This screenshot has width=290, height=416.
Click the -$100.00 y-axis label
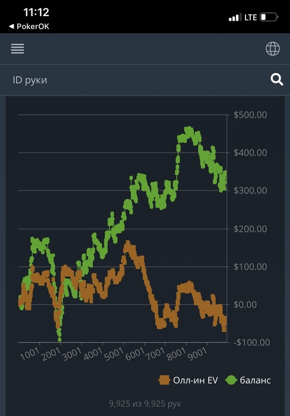252,342
